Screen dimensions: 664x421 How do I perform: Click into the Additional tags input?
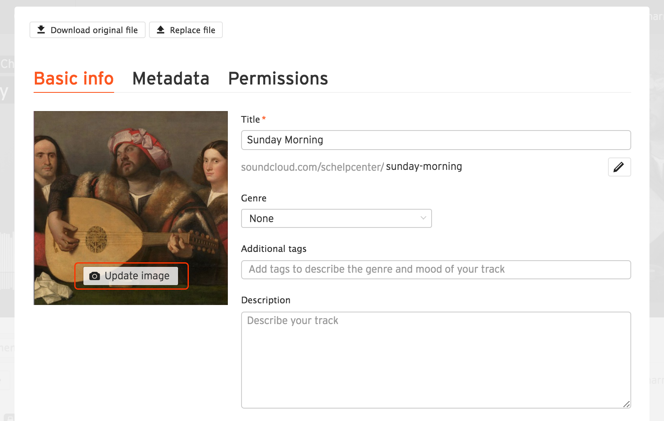[436, 270]
